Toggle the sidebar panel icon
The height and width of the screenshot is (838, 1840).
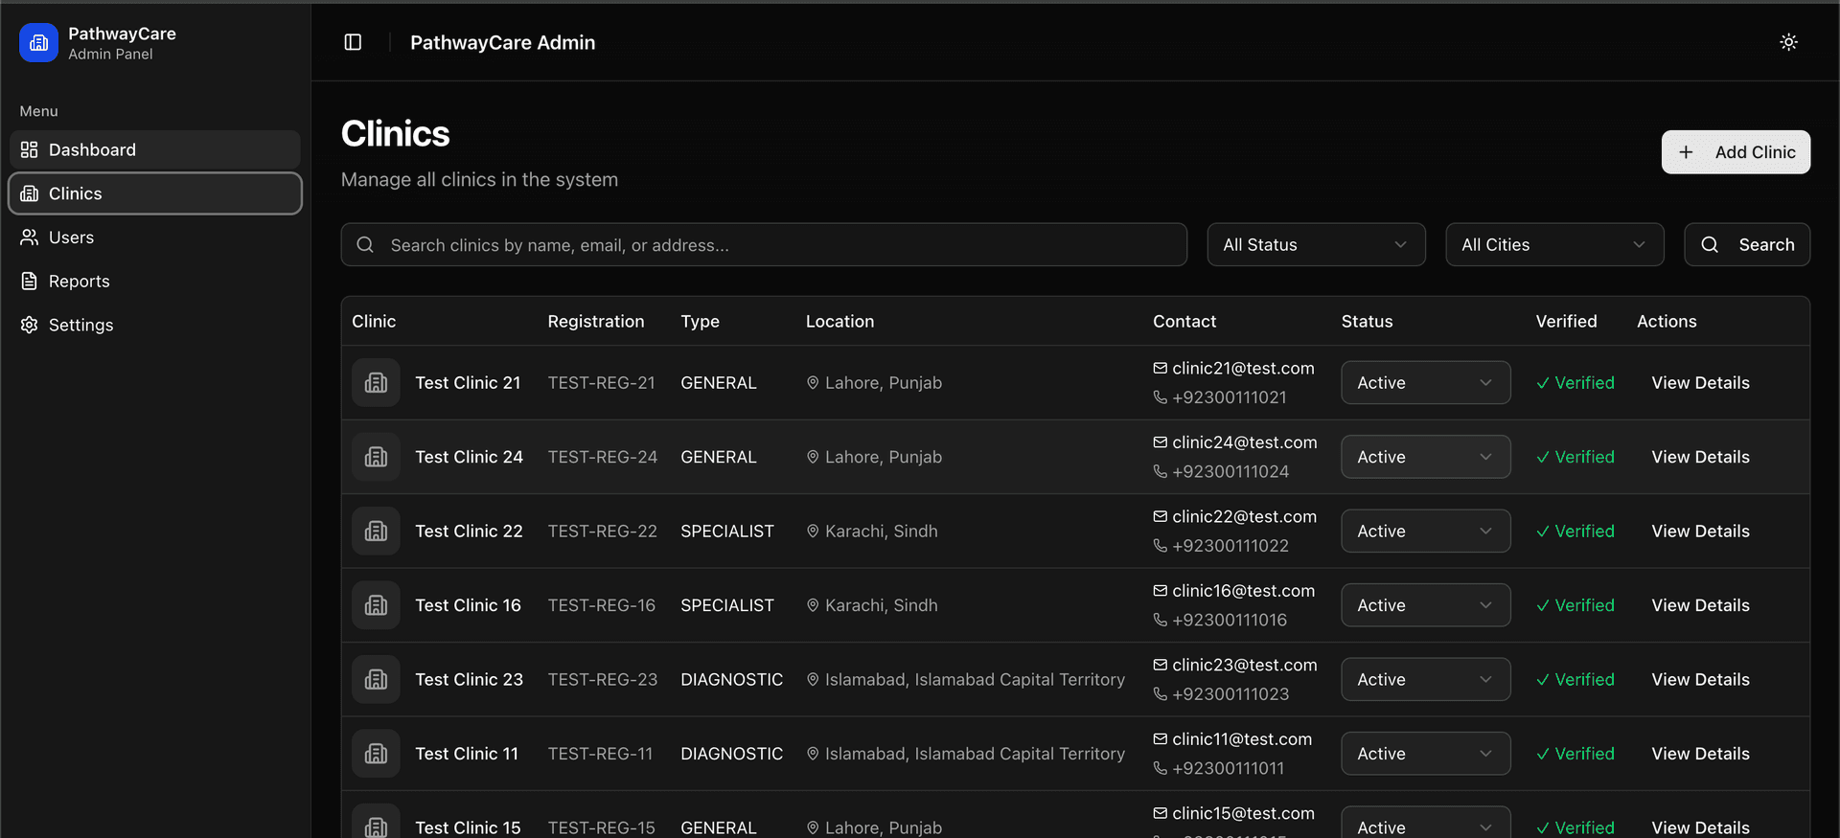coord(353,42)
